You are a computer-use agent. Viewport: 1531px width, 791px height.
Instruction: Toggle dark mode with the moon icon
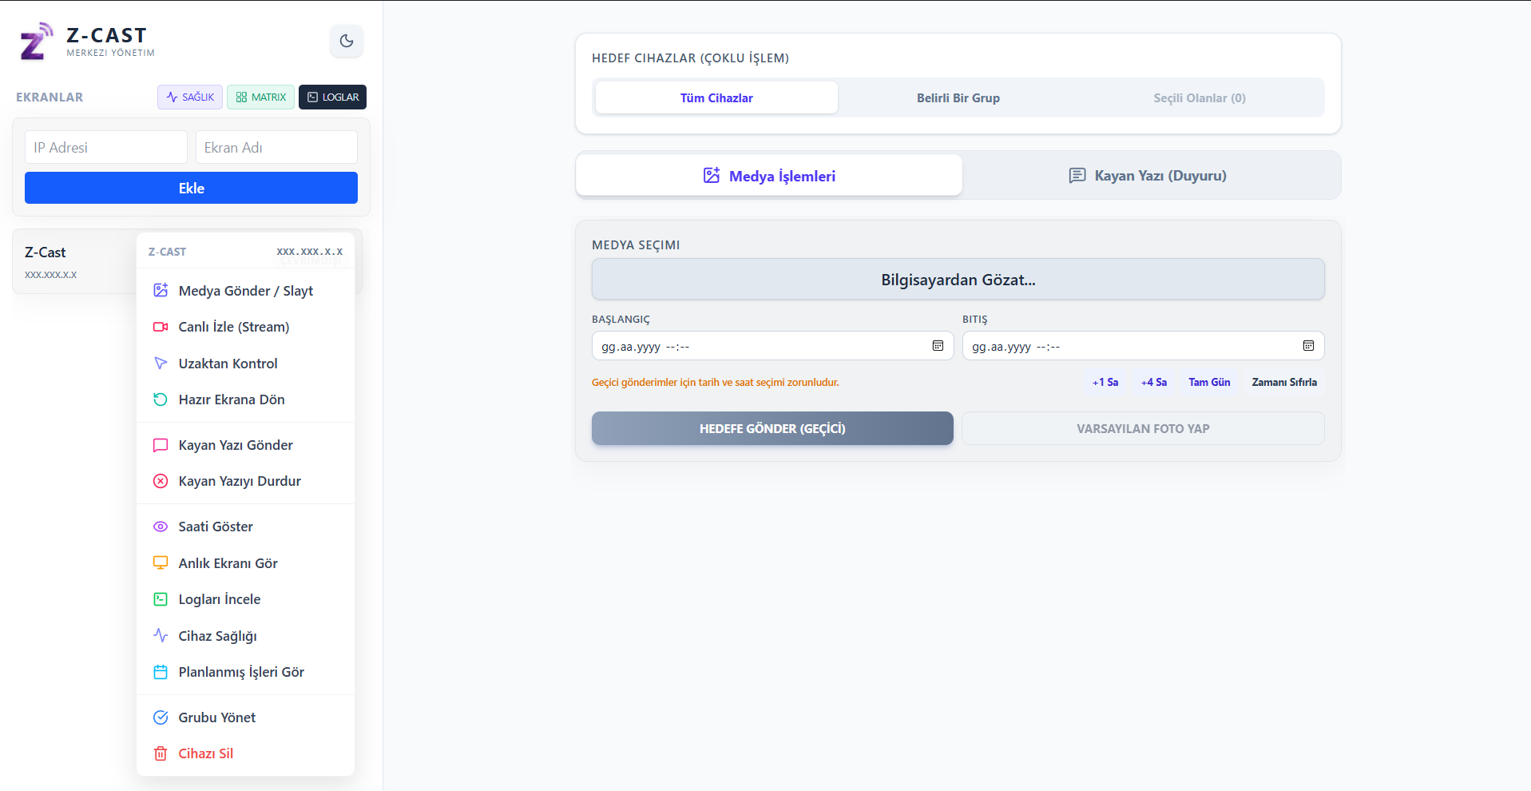pos(347,41)
